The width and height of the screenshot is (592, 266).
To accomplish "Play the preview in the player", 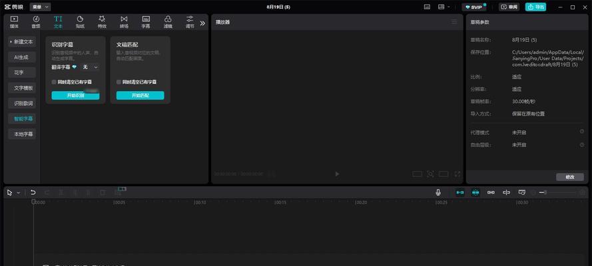I will click(x=337, y=174).
